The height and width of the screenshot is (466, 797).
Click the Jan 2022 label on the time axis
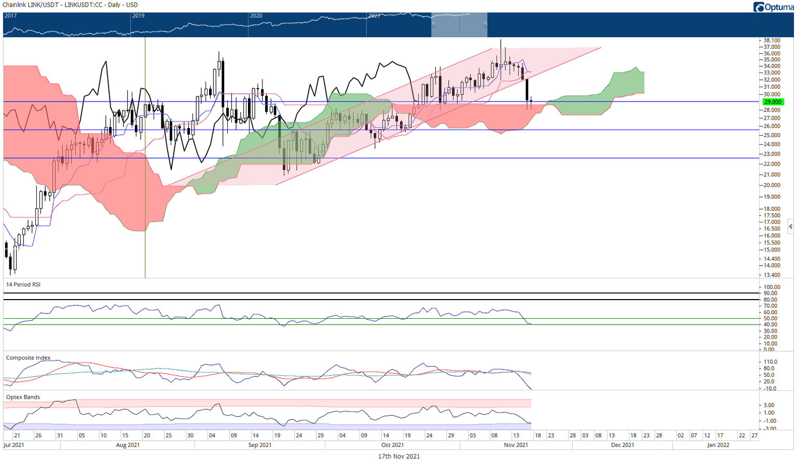[x=718, y=445]
